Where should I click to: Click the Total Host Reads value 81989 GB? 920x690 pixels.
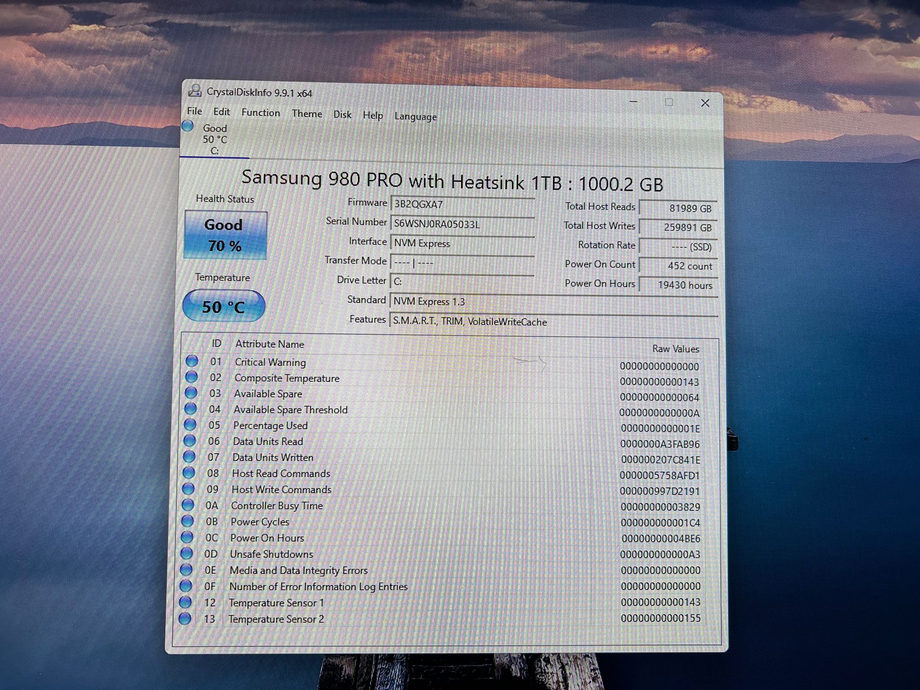coord(678,208)
